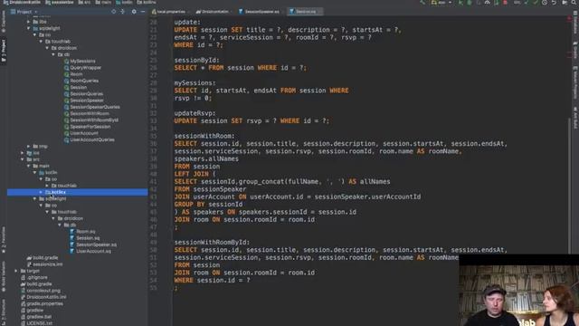The width and height of the screenshot is (579, 326).
Task: Expand the highlighted kotlinx package arrow
Action: tap(41, 192)
